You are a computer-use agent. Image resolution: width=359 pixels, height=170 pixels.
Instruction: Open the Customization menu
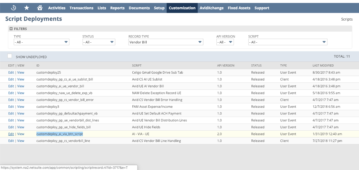pyautogui.click(x=182, y=8)
